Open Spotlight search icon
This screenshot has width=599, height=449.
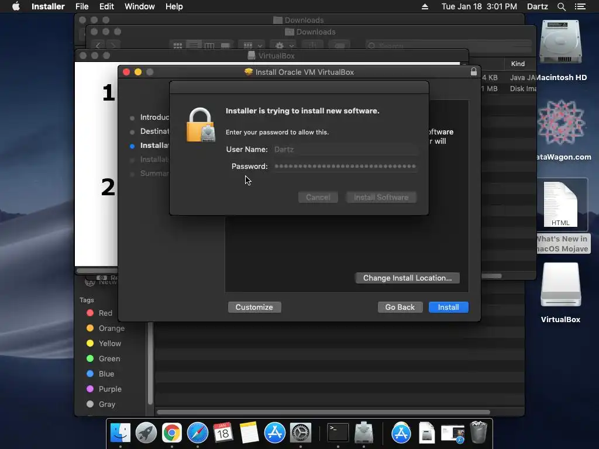click(561, 6)
